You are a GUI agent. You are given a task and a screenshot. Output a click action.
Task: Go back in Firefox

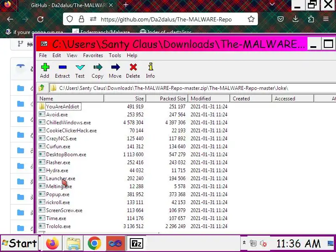coord(10,19)
